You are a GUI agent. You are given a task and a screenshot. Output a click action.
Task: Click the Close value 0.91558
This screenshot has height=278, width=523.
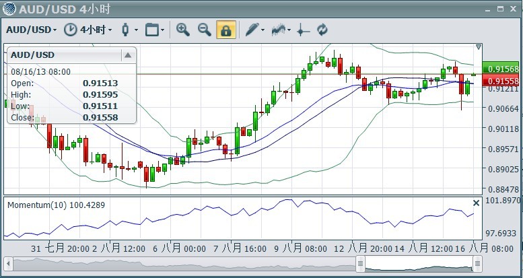pyautogui.click(x=100, y=118)
